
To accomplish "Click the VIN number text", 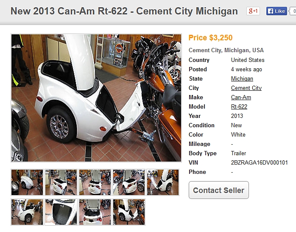I will (x=260, y=162).
